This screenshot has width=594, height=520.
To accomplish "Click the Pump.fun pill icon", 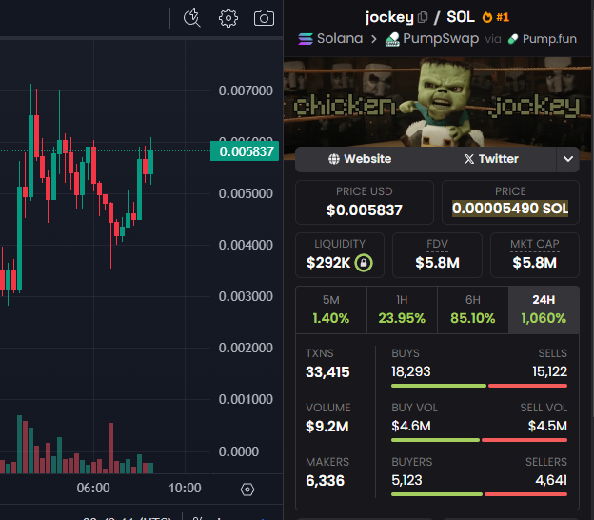I will click(513, 39).
